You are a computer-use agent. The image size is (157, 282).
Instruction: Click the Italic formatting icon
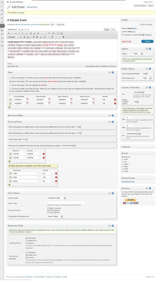(12, 33)
